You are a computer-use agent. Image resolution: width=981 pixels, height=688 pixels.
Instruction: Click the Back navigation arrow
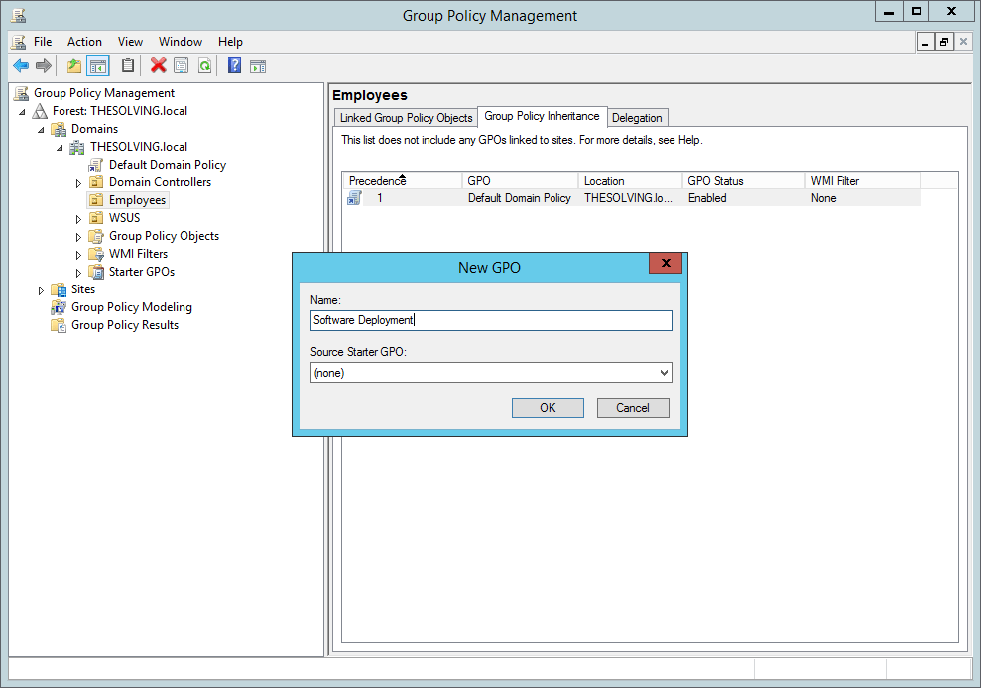pyautogui.click(x=20, y=65)
